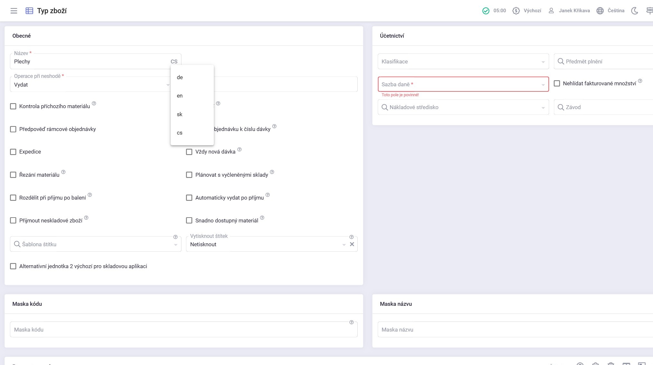653x365 pixels.
Task: Click the Výchozí currency icon
Action: point(516,11)
